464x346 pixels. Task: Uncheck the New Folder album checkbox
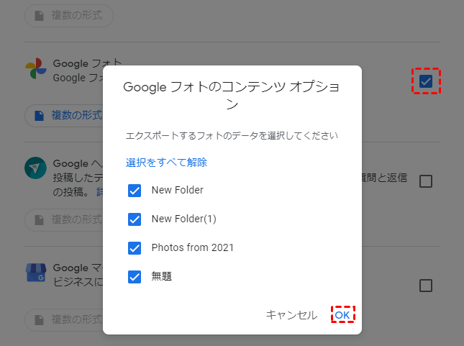[135, 191]
